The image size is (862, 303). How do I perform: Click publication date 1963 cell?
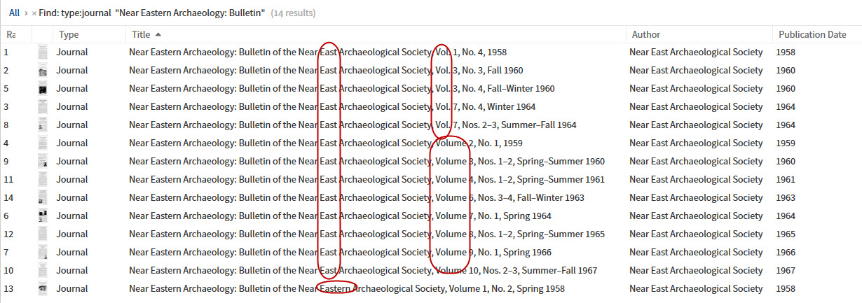pos(786,197)
